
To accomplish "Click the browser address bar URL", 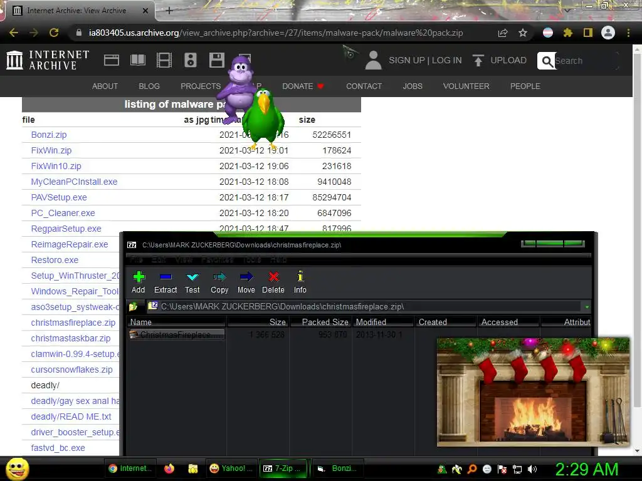I will point(276,33).
